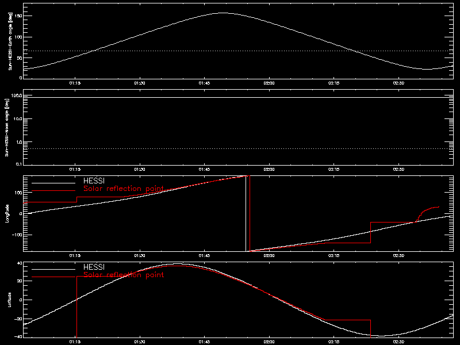Click the 20 tick on Latitude axis
Screen dimensions: 460x345
coord(20,281)
